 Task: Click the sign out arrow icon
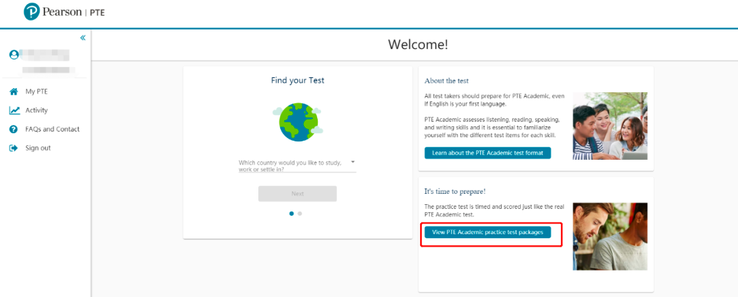point(14,148)
